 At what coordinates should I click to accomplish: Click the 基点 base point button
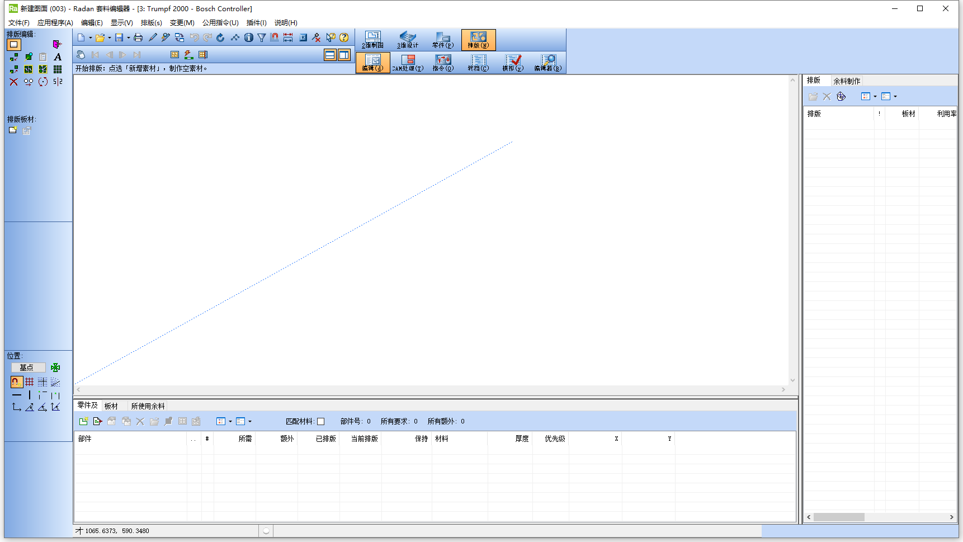coord(28,367)
